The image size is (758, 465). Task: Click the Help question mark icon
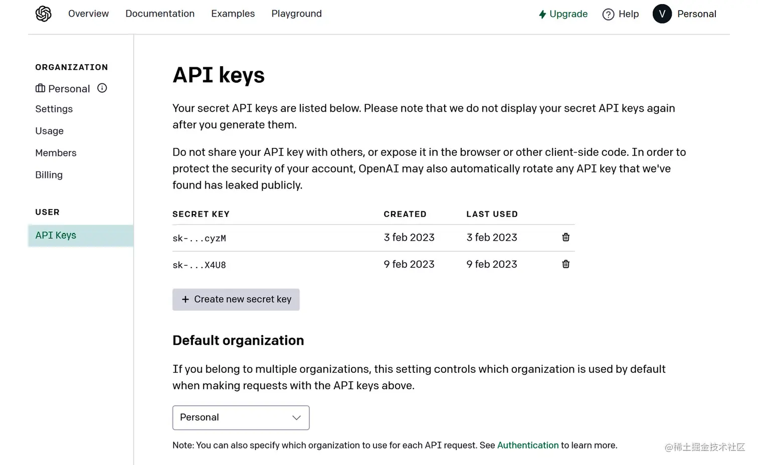point(608,14)
